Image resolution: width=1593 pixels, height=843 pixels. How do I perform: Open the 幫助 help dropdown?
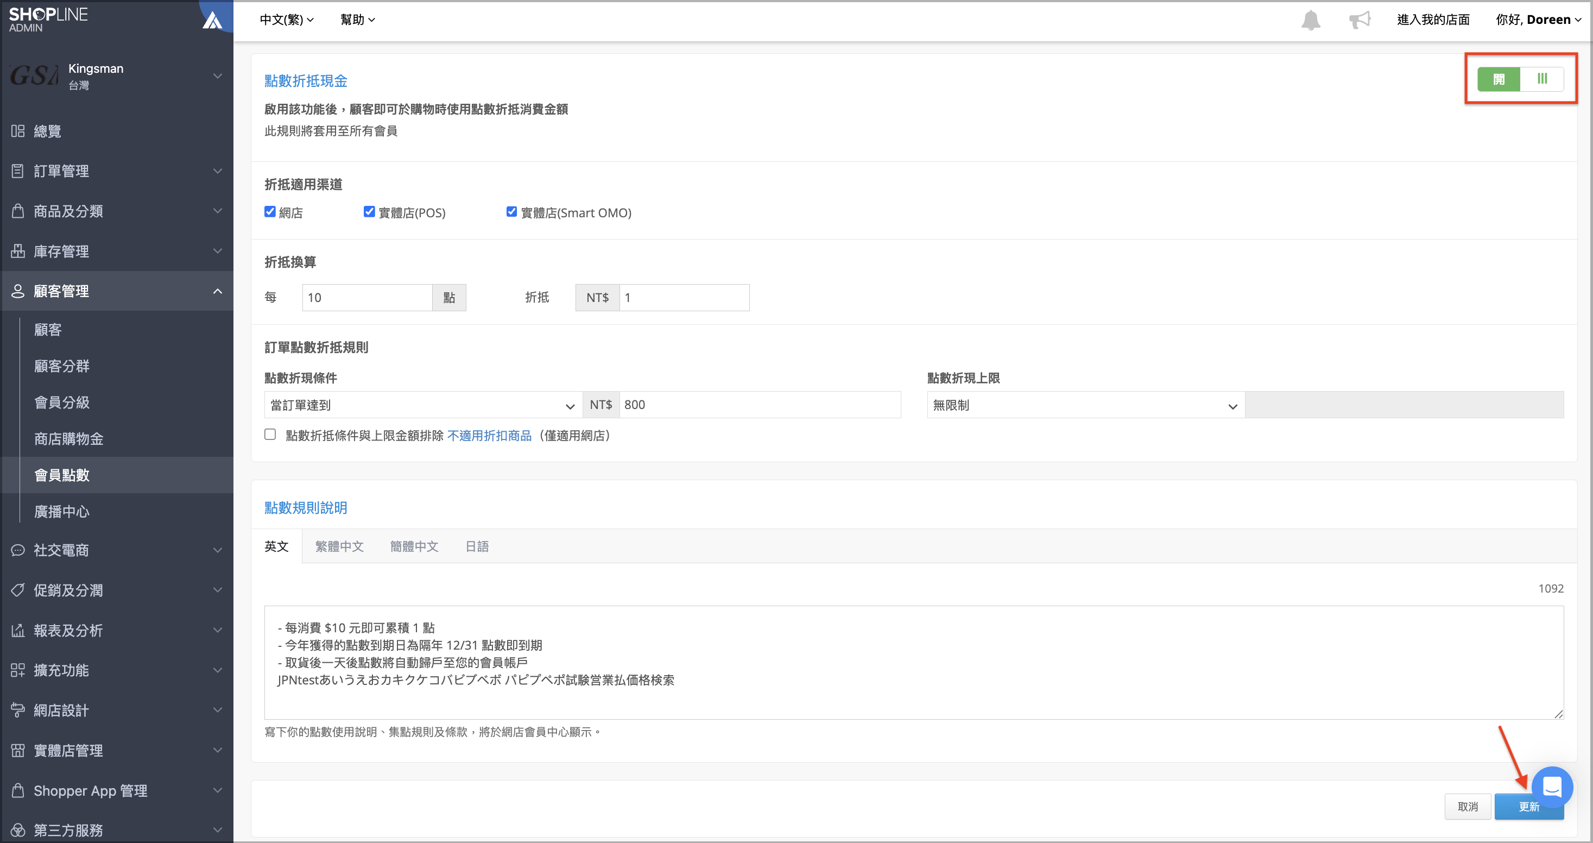point(357,20)
